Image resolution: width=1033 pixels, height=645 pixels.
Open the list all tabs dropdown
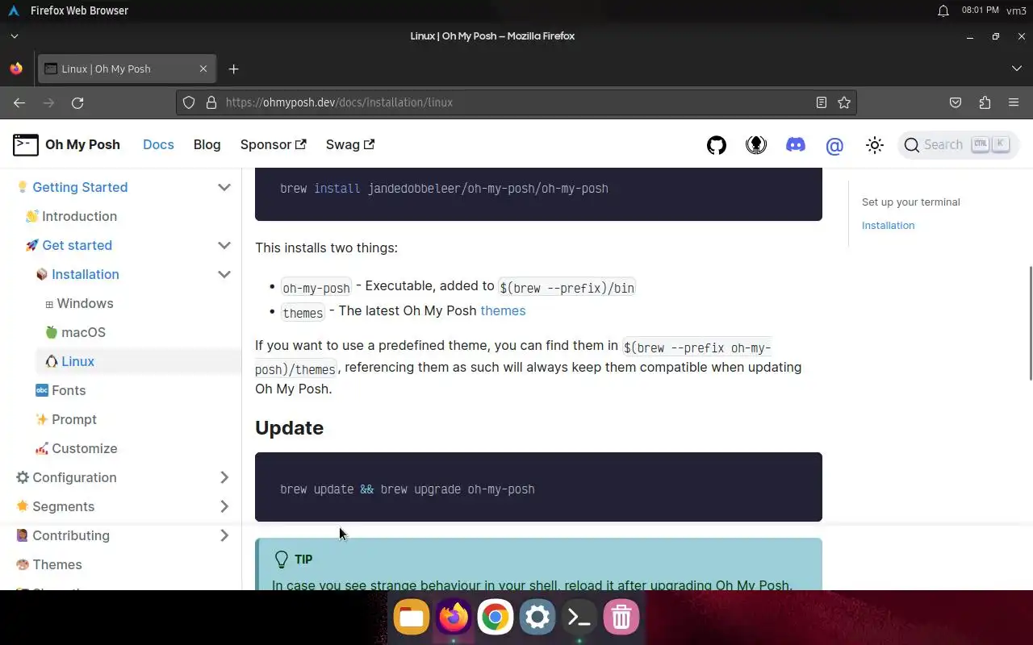[x=1017, y=69]
